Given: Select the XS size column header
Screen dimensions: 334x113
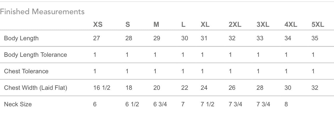Looking at the screenshot, I should tap(98, 25).
